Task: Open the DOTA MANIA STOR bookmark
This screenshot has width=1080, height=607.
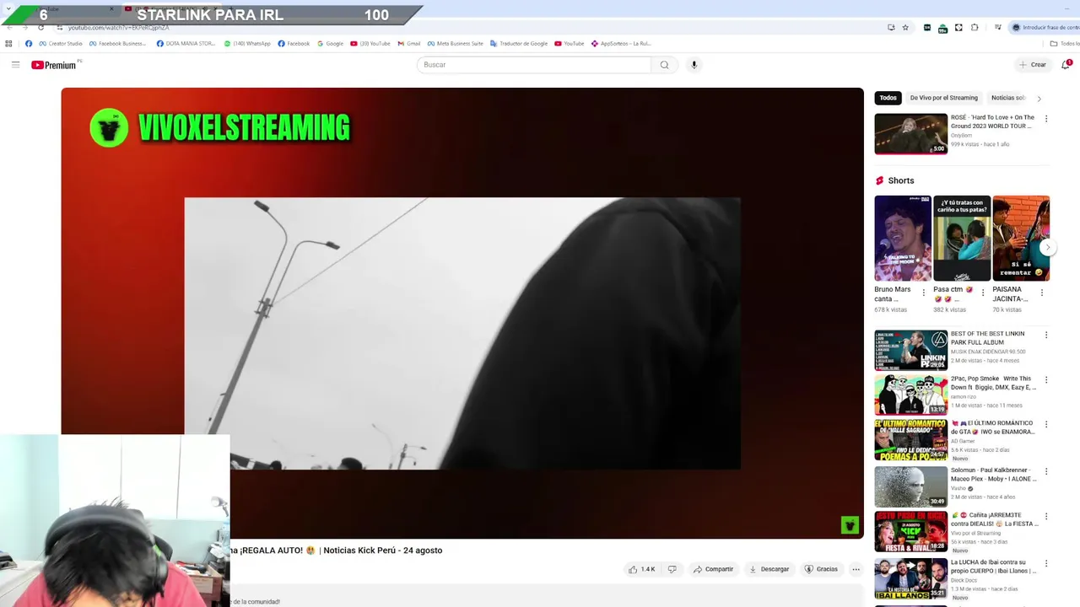Action: pyautogui.click(x=186, y=44)
